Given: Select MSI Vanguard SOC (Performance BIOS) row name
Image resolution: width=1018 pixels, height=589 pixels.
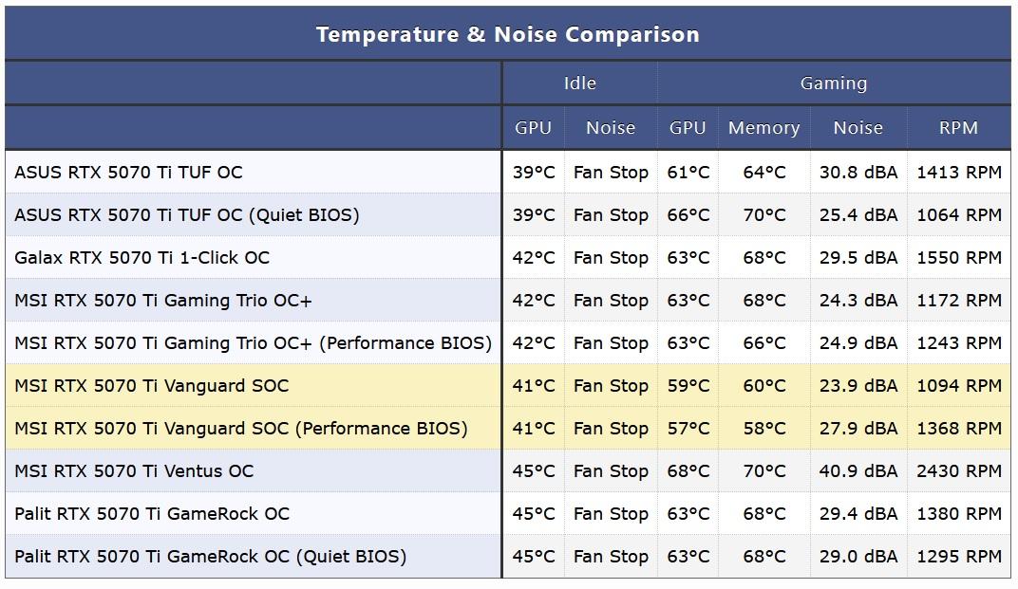Looking at the screenshot, I should pyautogui.click(x=240, y=429).
